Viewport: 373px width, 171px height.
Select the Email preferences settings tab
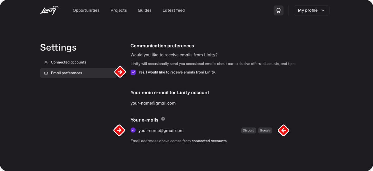(66, 73)
